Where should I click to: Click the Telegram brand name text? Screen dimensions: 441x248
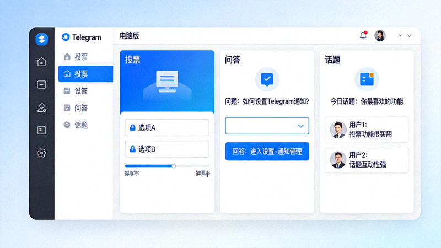[87, 37]
